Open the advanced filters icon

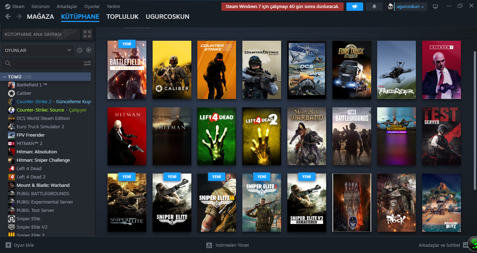point(87,63)
